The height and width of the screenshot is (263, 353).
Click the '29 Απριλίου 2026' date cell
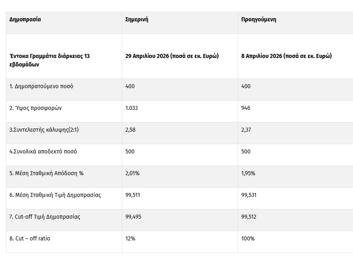[x=172, y=56]
